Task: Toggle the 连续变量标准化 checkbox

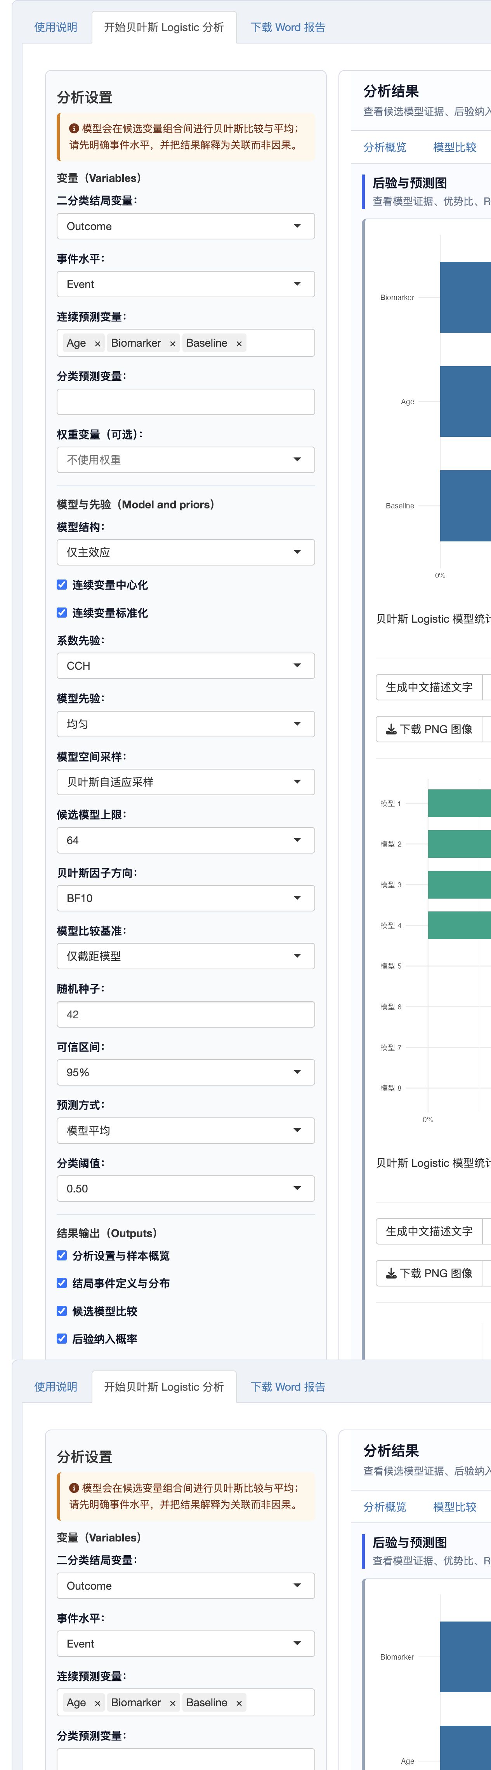Action: (x=62, y=612)
